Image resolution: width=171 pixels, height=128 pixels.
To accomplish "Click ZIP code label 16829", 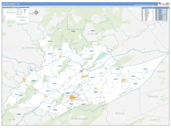I will (x=60, y=49).
